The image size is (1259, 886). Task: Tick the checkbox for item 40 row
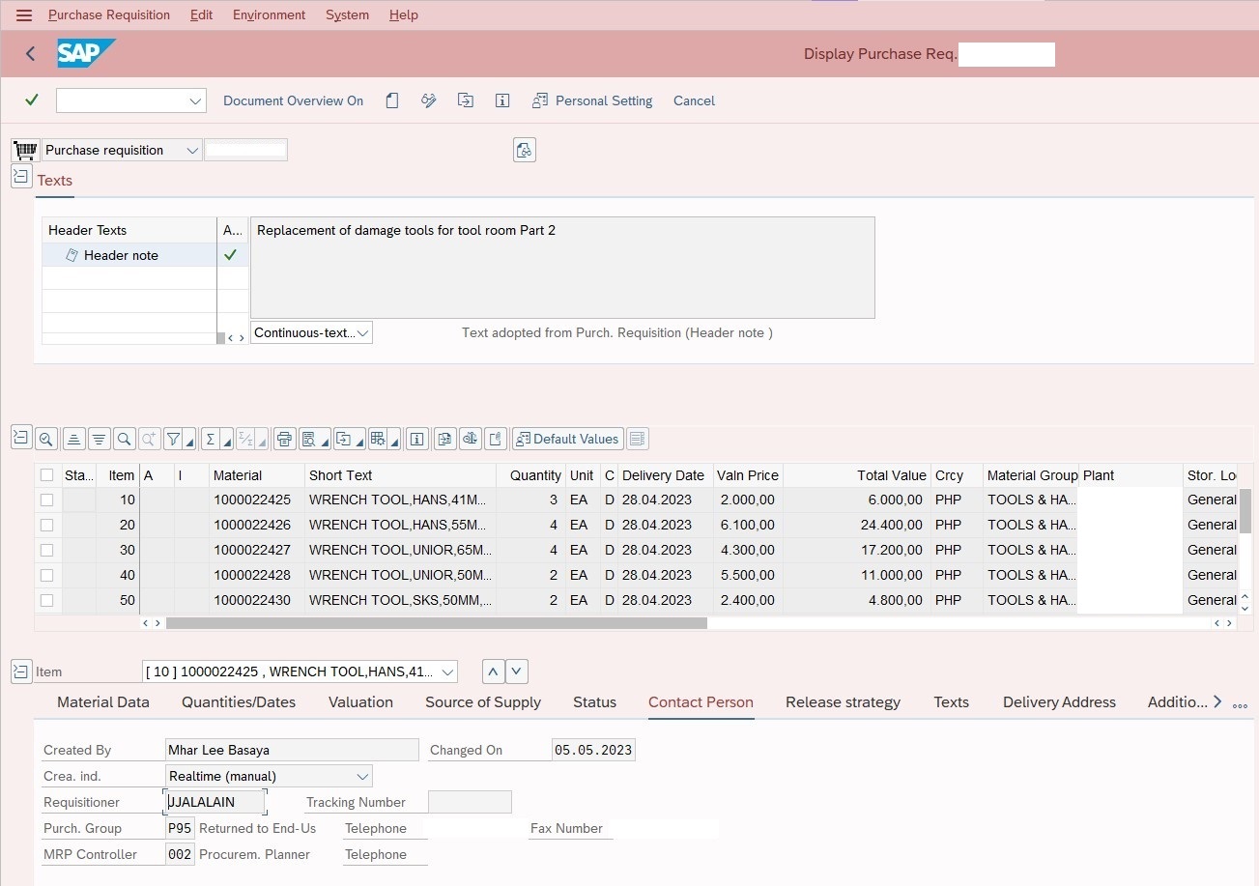tap(46, 575)
